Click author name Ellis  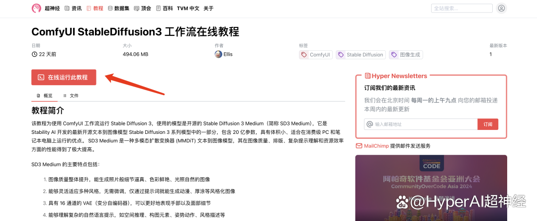(228, 54)
